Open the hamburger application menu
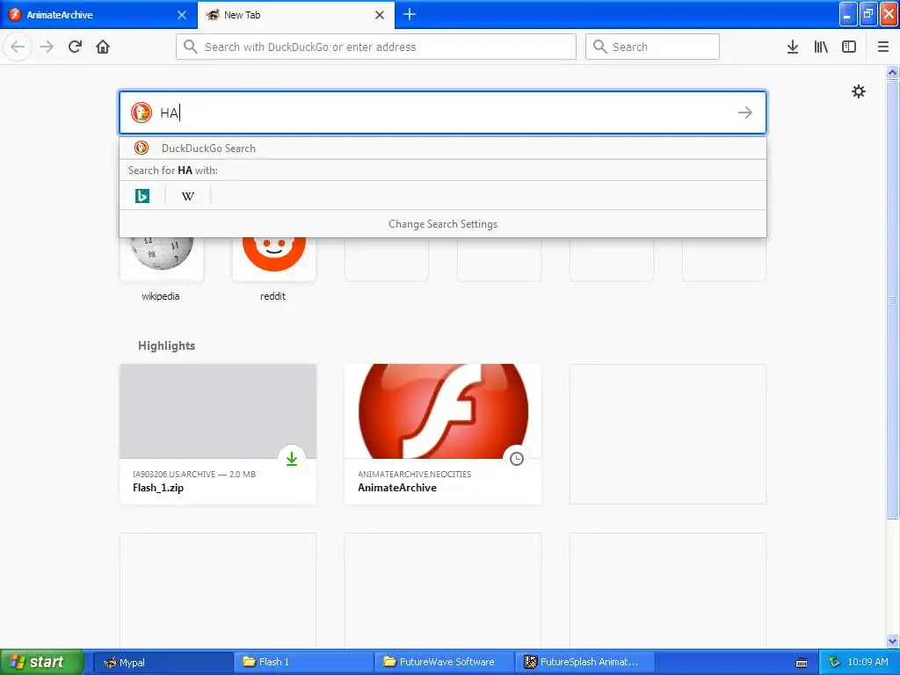Screen dimensions: 900x675 click(883, 47)
